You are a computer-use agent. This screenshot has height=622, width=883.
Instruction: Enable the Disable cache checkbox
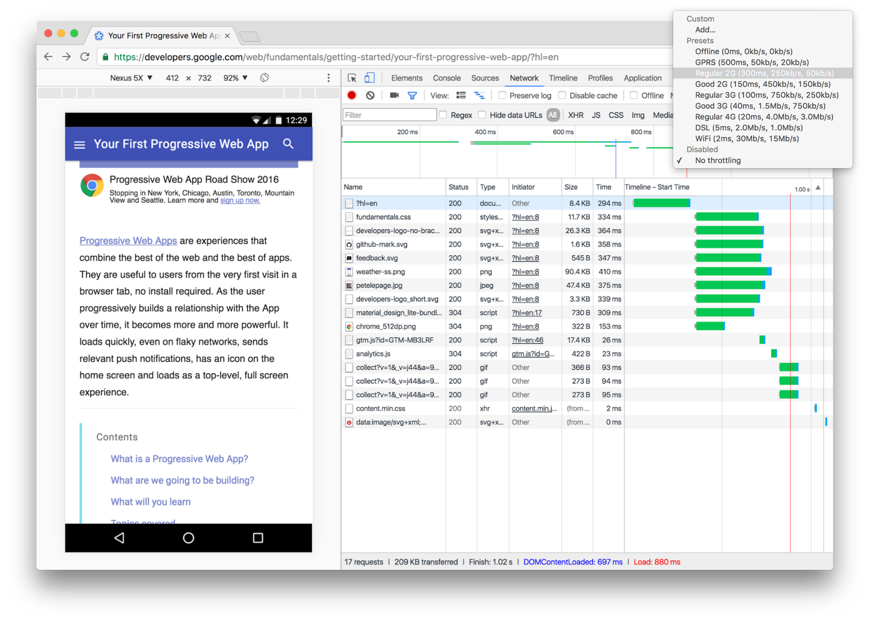click(562, 95)
